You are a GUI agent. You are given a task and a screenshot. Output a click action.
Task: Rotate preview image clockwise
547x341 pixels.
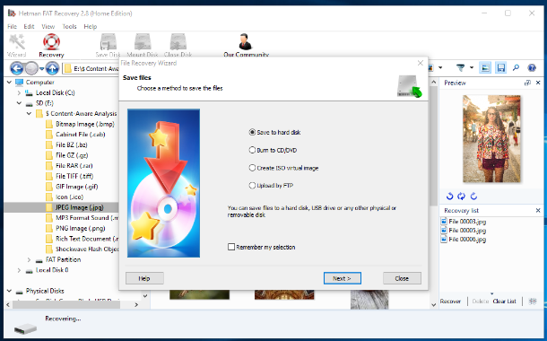[x=473, y=197]
